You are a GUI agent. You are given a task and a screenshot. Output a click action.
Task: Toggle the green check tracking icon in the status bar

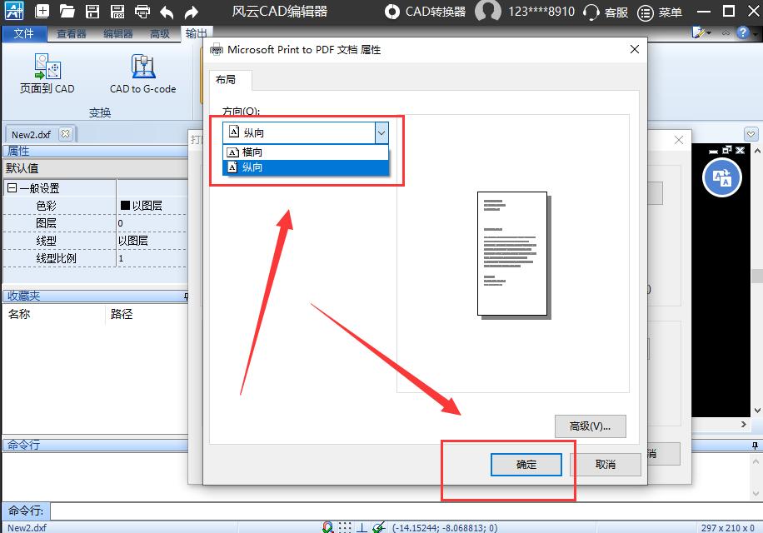tap(378, 527)
